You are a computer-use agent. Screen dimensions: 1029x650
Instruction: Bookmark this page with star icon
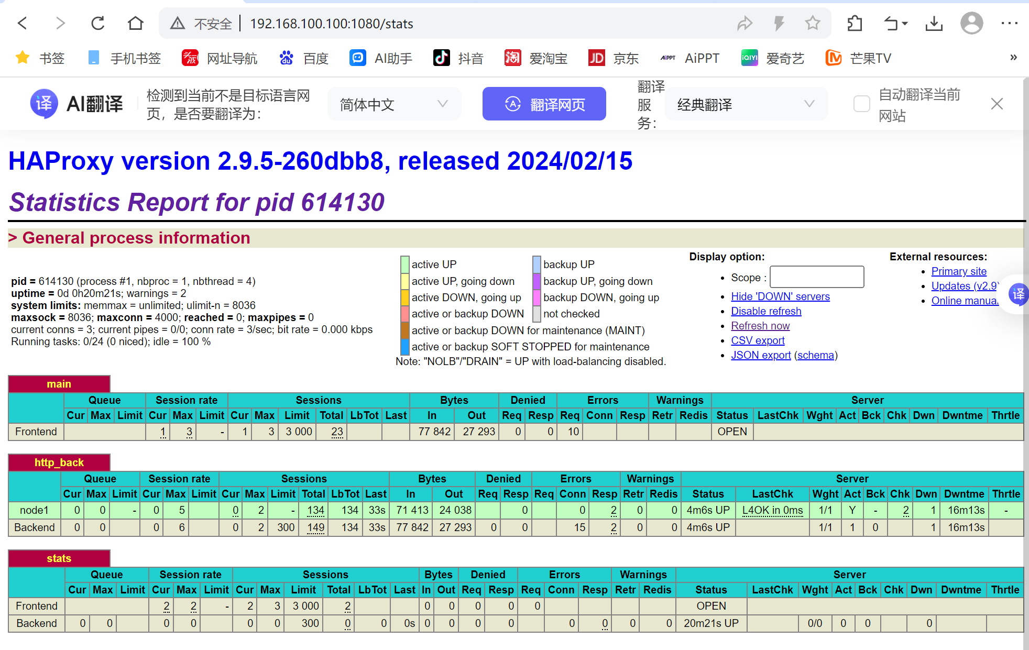click(x=813, y=23)
